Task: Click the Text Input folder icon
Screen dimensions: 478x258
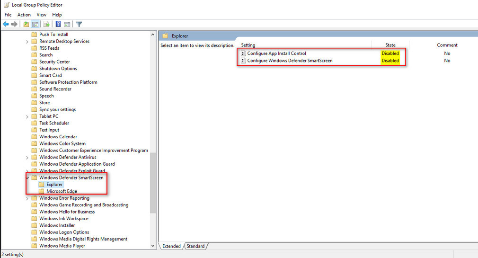Action: pyautogui.click(x=34, y=130)
